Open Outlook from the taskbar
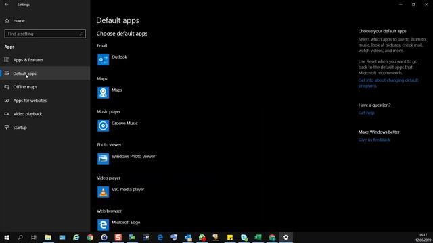Viewport: 433px width, 243px height. [x=188, y=237]
